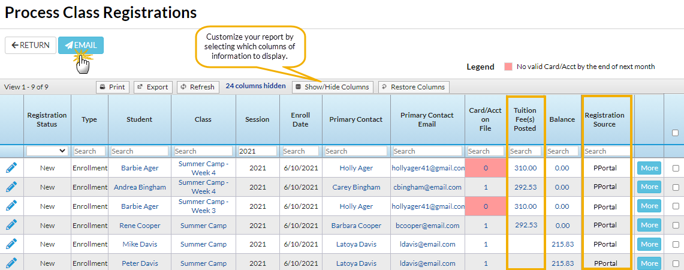
Task: Click the Type search filter field
Action: tap(89, 151)
